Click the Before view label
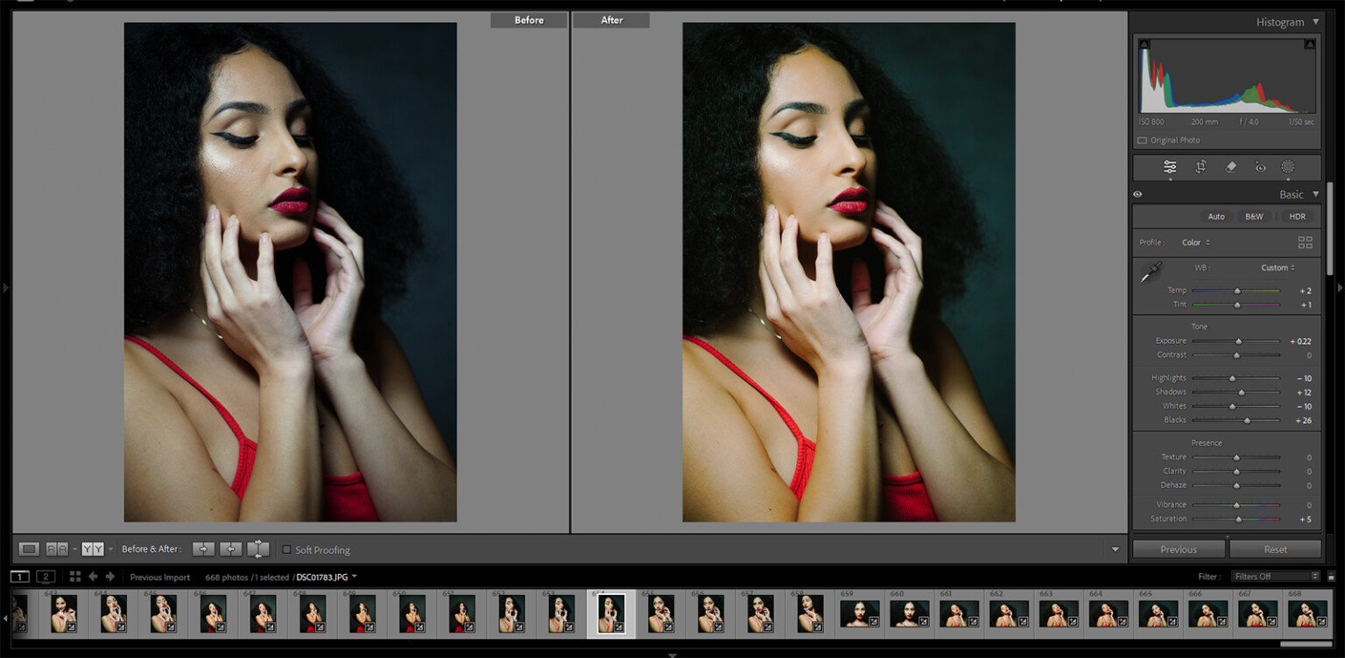 pyautogui.click(x=529, y=20)
